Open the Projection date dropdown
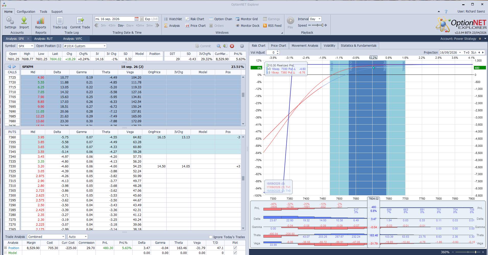The height and width of the screenshot is (255, 488). click(x=460, y=53)
